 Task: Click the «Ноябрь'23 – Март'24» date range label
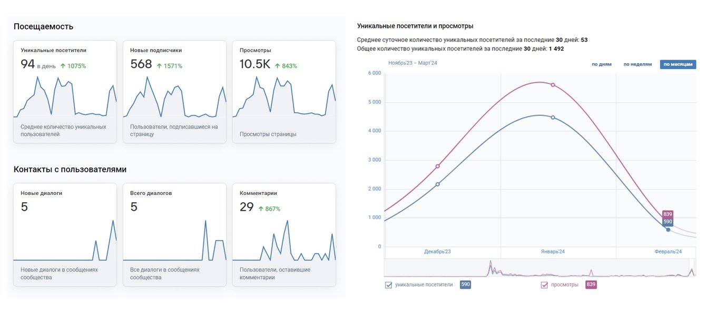413,63
